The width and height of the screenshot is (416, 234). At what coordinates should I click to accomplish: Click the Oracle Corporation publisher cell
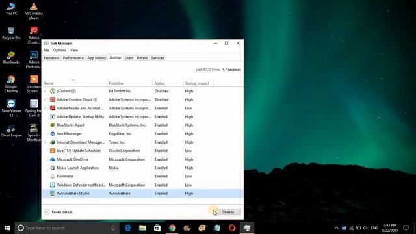pos(124,151)
